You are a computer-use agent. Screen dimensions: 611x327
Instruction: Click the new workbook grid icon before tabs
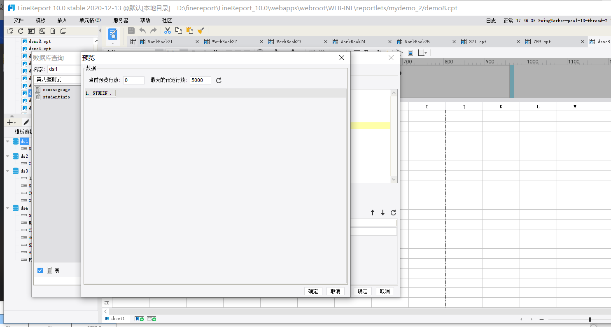coord(133,42)
